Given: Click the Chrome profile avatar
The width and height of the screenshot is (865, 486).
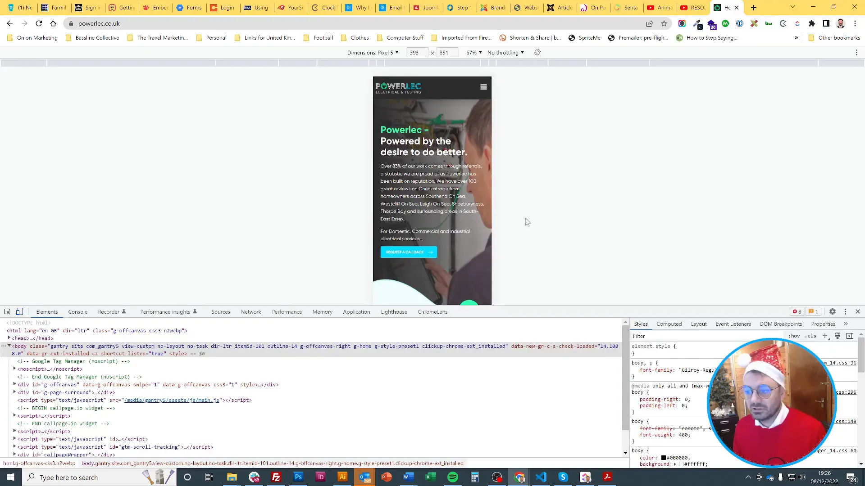Looking at the screenshot, I should (x=841, y=23).
